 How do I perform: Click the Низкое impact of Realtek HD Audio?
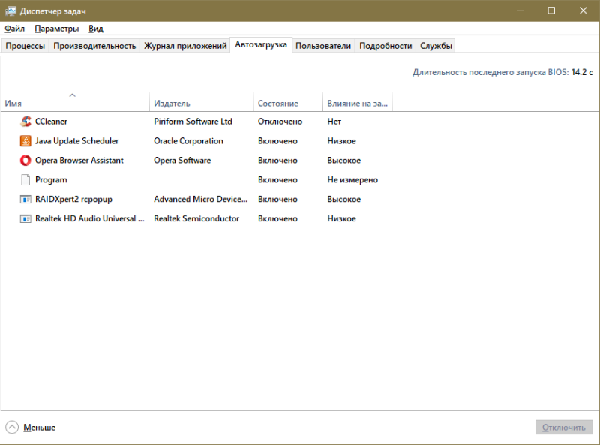(342, 218)
